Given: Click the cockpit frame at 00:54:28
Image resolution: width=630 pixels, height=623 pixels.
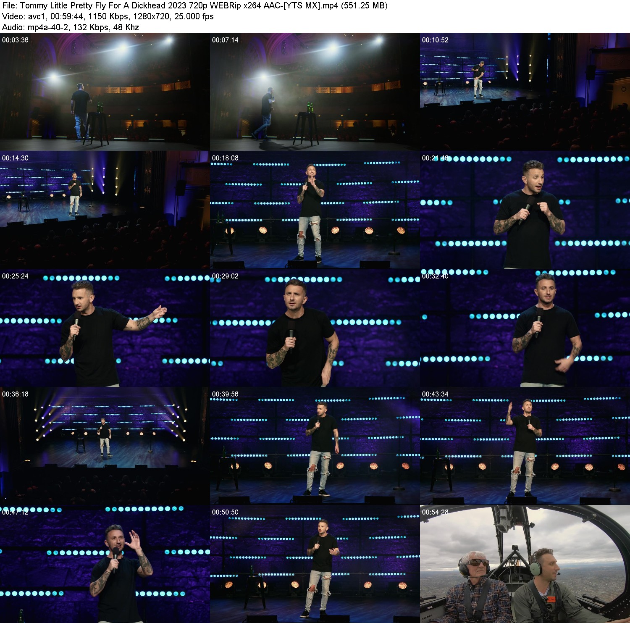Looking at the screenshot, I should pyautogui.click(x=525, y=564).
